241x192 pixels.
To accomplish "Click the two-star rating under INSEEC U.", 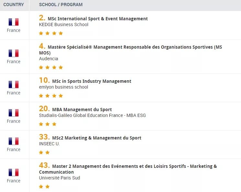I will point(44,152).
